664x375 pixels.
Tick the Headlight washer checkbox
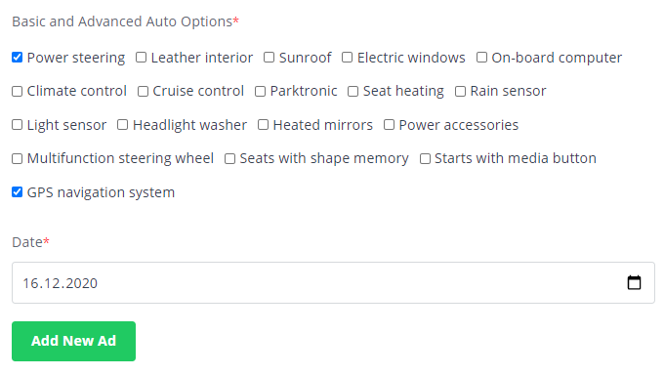point(122,125)
